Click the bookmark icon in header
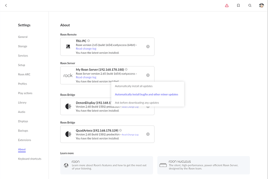 click(x=238, y=5)
